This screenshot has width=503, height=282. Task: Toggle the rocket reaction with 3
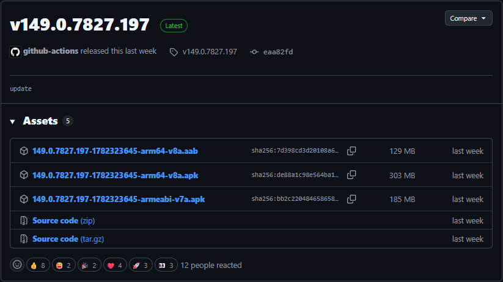141,265
